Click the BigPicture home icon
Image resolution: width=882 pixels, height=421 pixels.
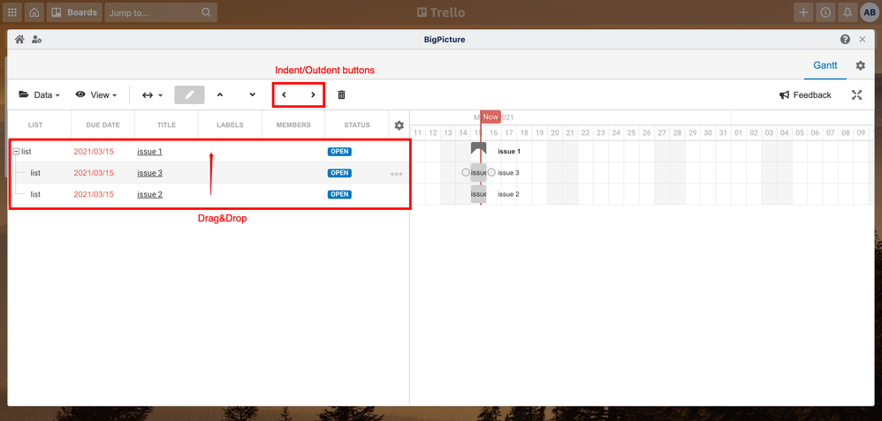pyautogui.click(x=19, y=40)
